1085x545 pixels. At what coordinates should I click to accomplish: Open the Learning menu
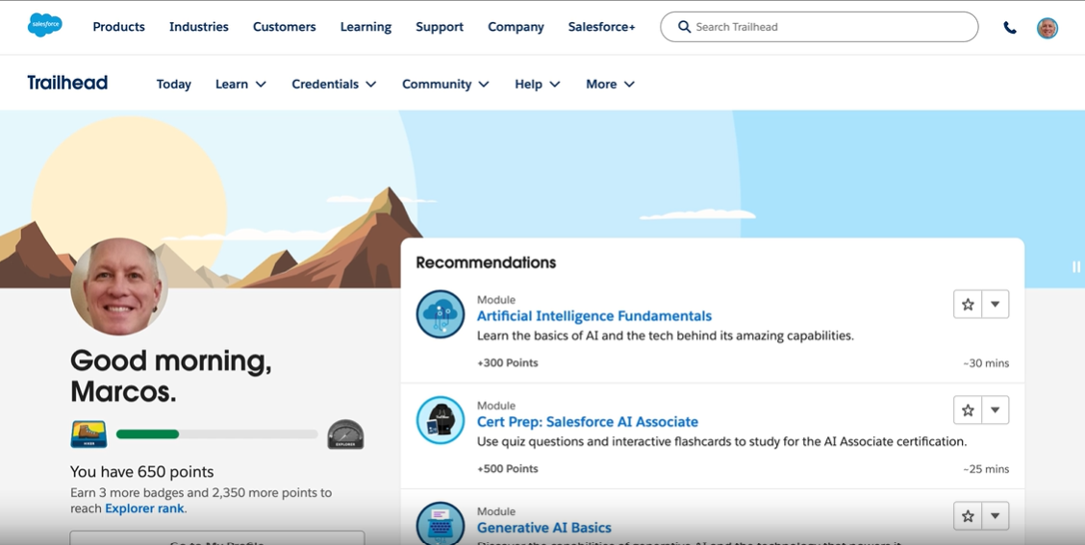pos(366,27)
